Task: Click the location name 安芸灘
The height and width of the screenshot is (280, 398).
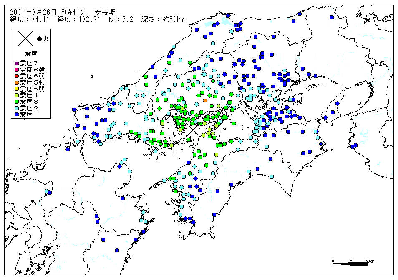Action: click(x=105, y=12)
